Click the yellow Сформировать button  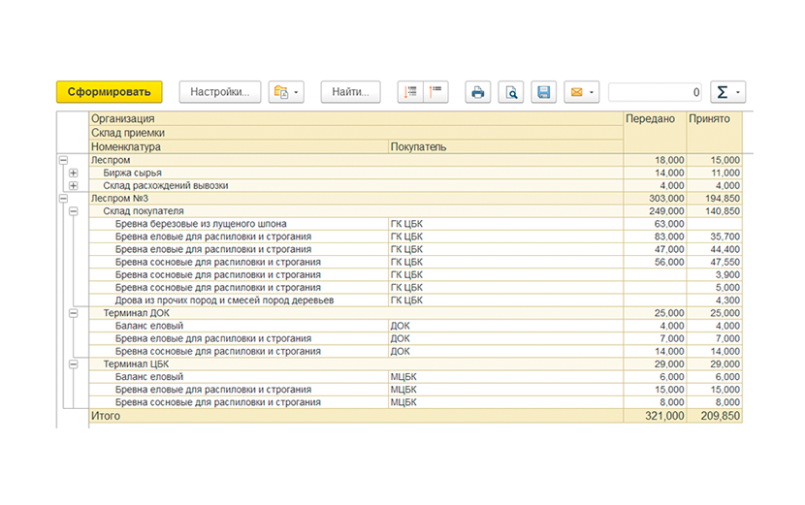(110, 92)
